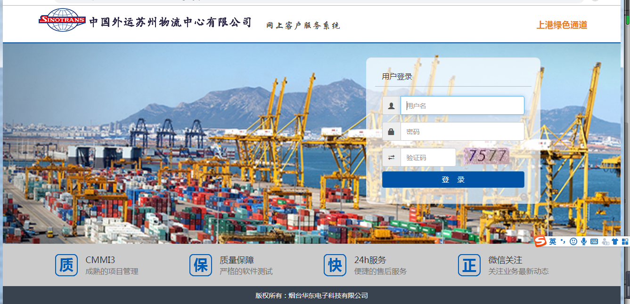Viewport: 630px width, 304px height.
Task: Click the 24h服务 heading text
Action: pyautogui.click(x=370, y=260)
